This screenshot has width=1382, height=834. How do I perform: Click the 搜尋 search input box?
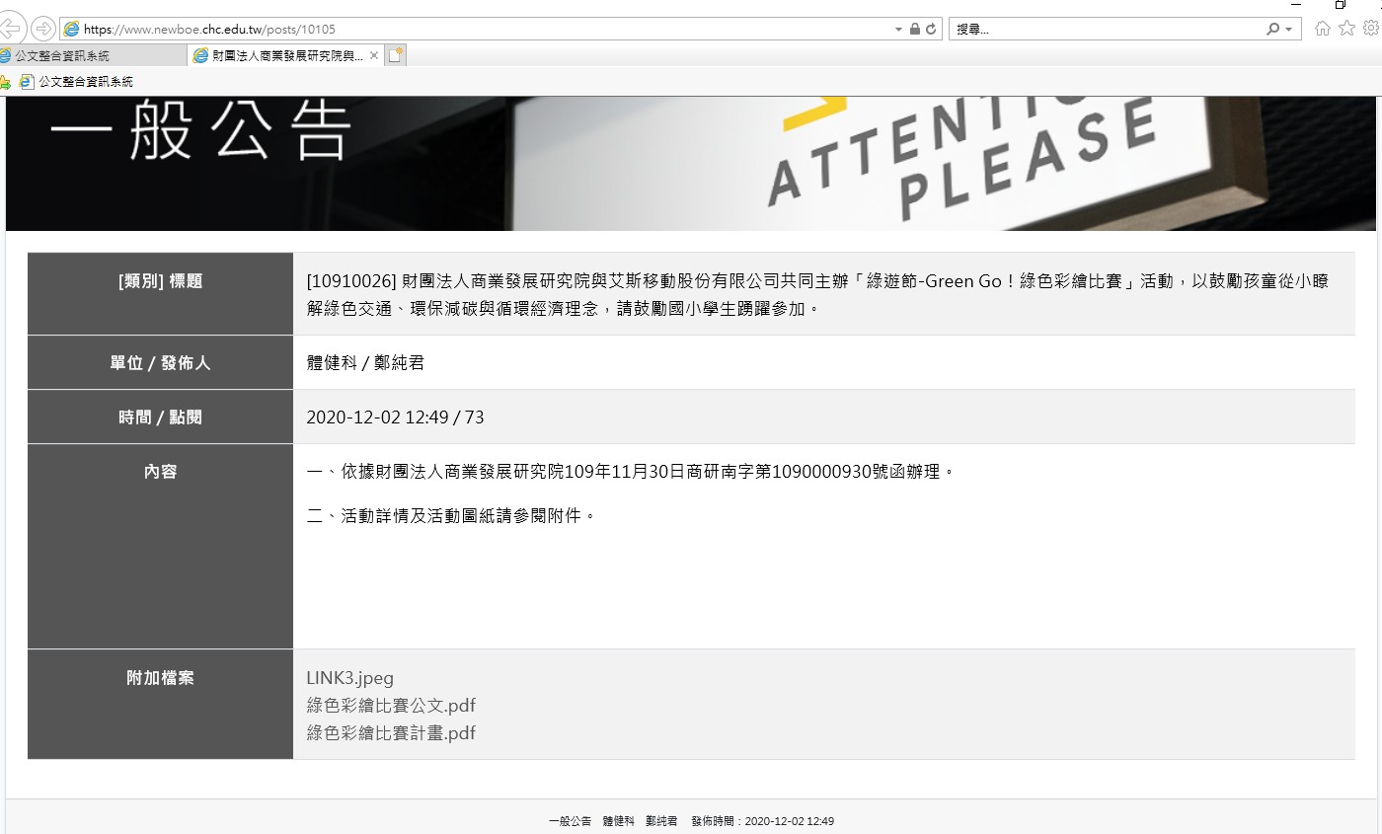pyautogui.click(x=1106, y=30)
